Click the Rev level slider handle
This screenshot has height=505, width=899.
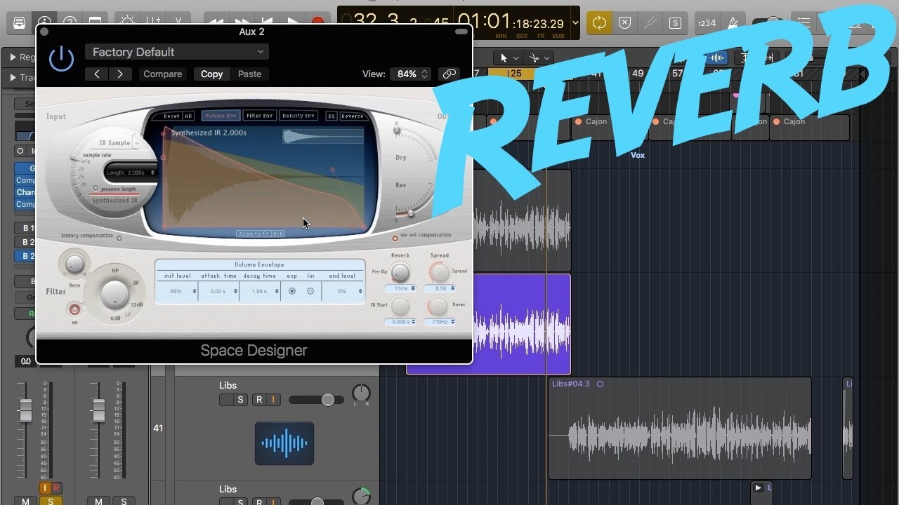tap(410, 213)
